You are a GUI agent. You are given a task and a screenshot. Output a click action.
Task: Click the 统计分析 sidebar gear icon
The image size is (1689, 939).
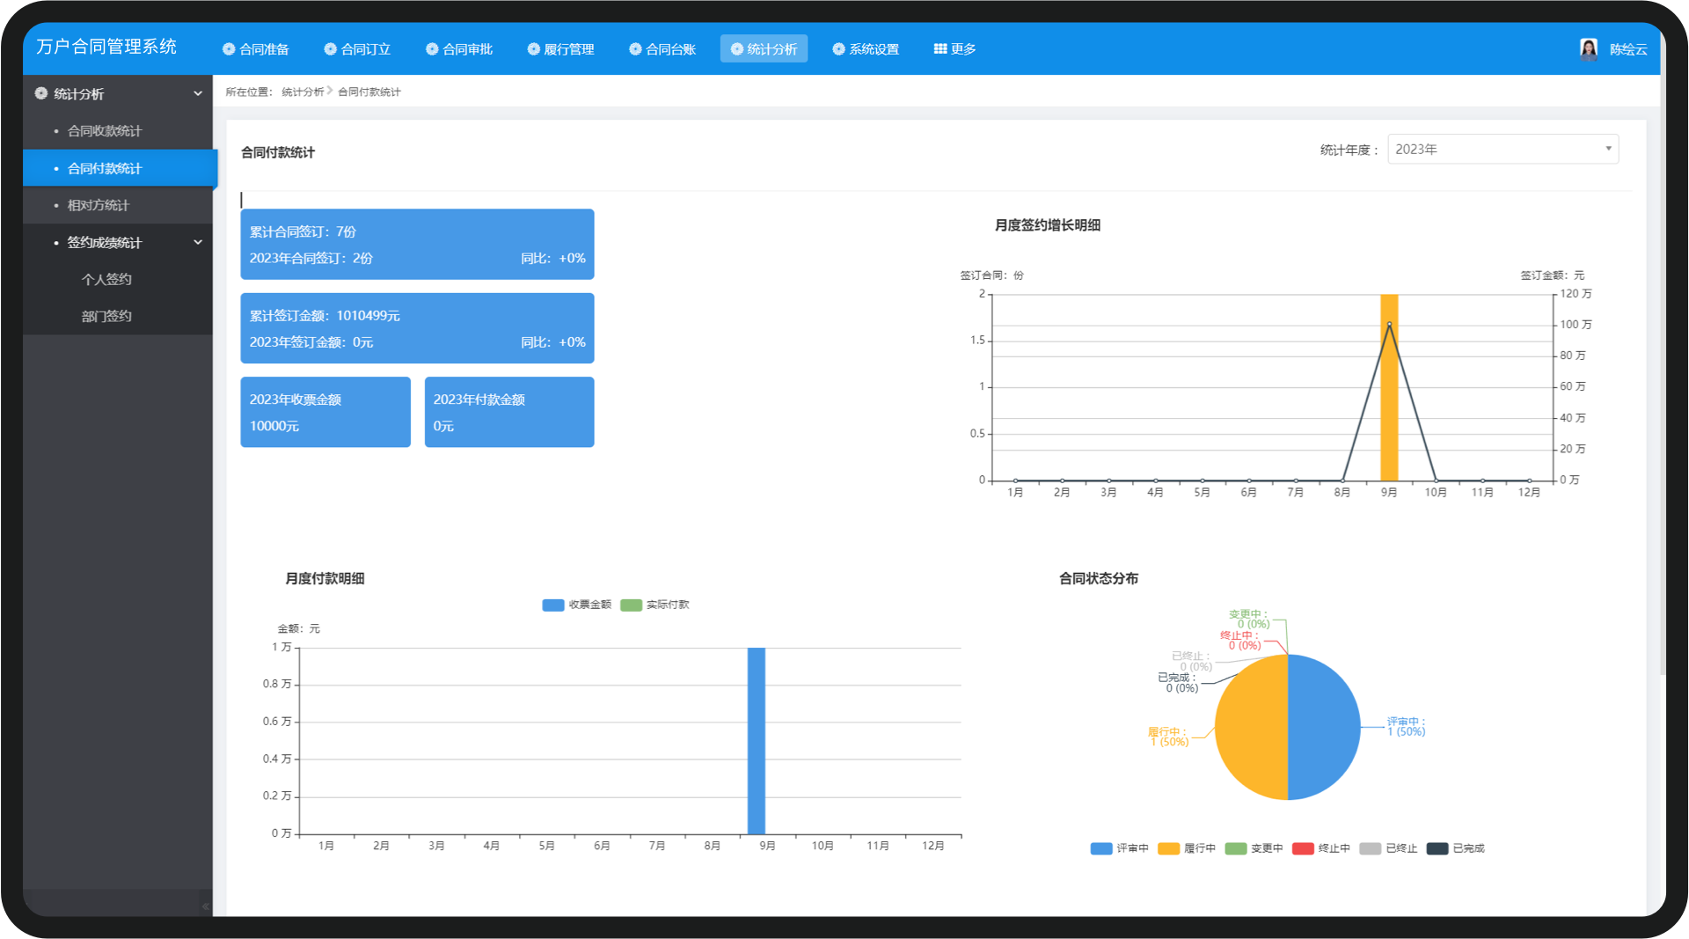(x=41, y=93)
